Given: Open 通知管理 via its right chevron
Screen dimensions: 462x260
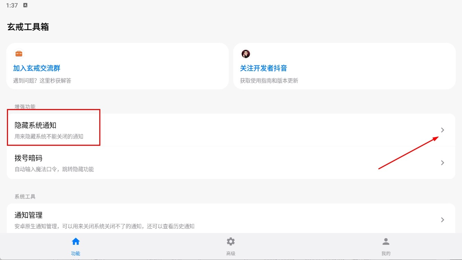Looking at the screenshot, I should click(443, 220).
